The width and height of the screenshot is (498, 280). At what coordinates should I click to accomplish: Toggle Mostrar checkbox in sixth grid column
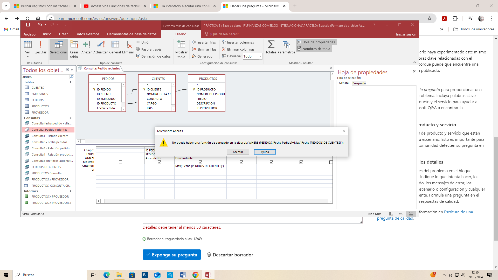coord(301,162)
